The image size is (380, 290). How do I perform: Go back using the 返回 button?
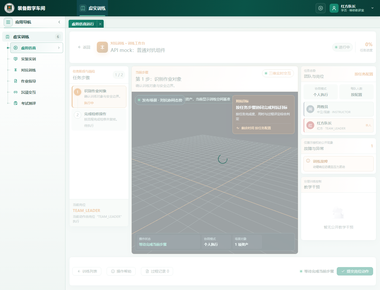click(84, 47)
